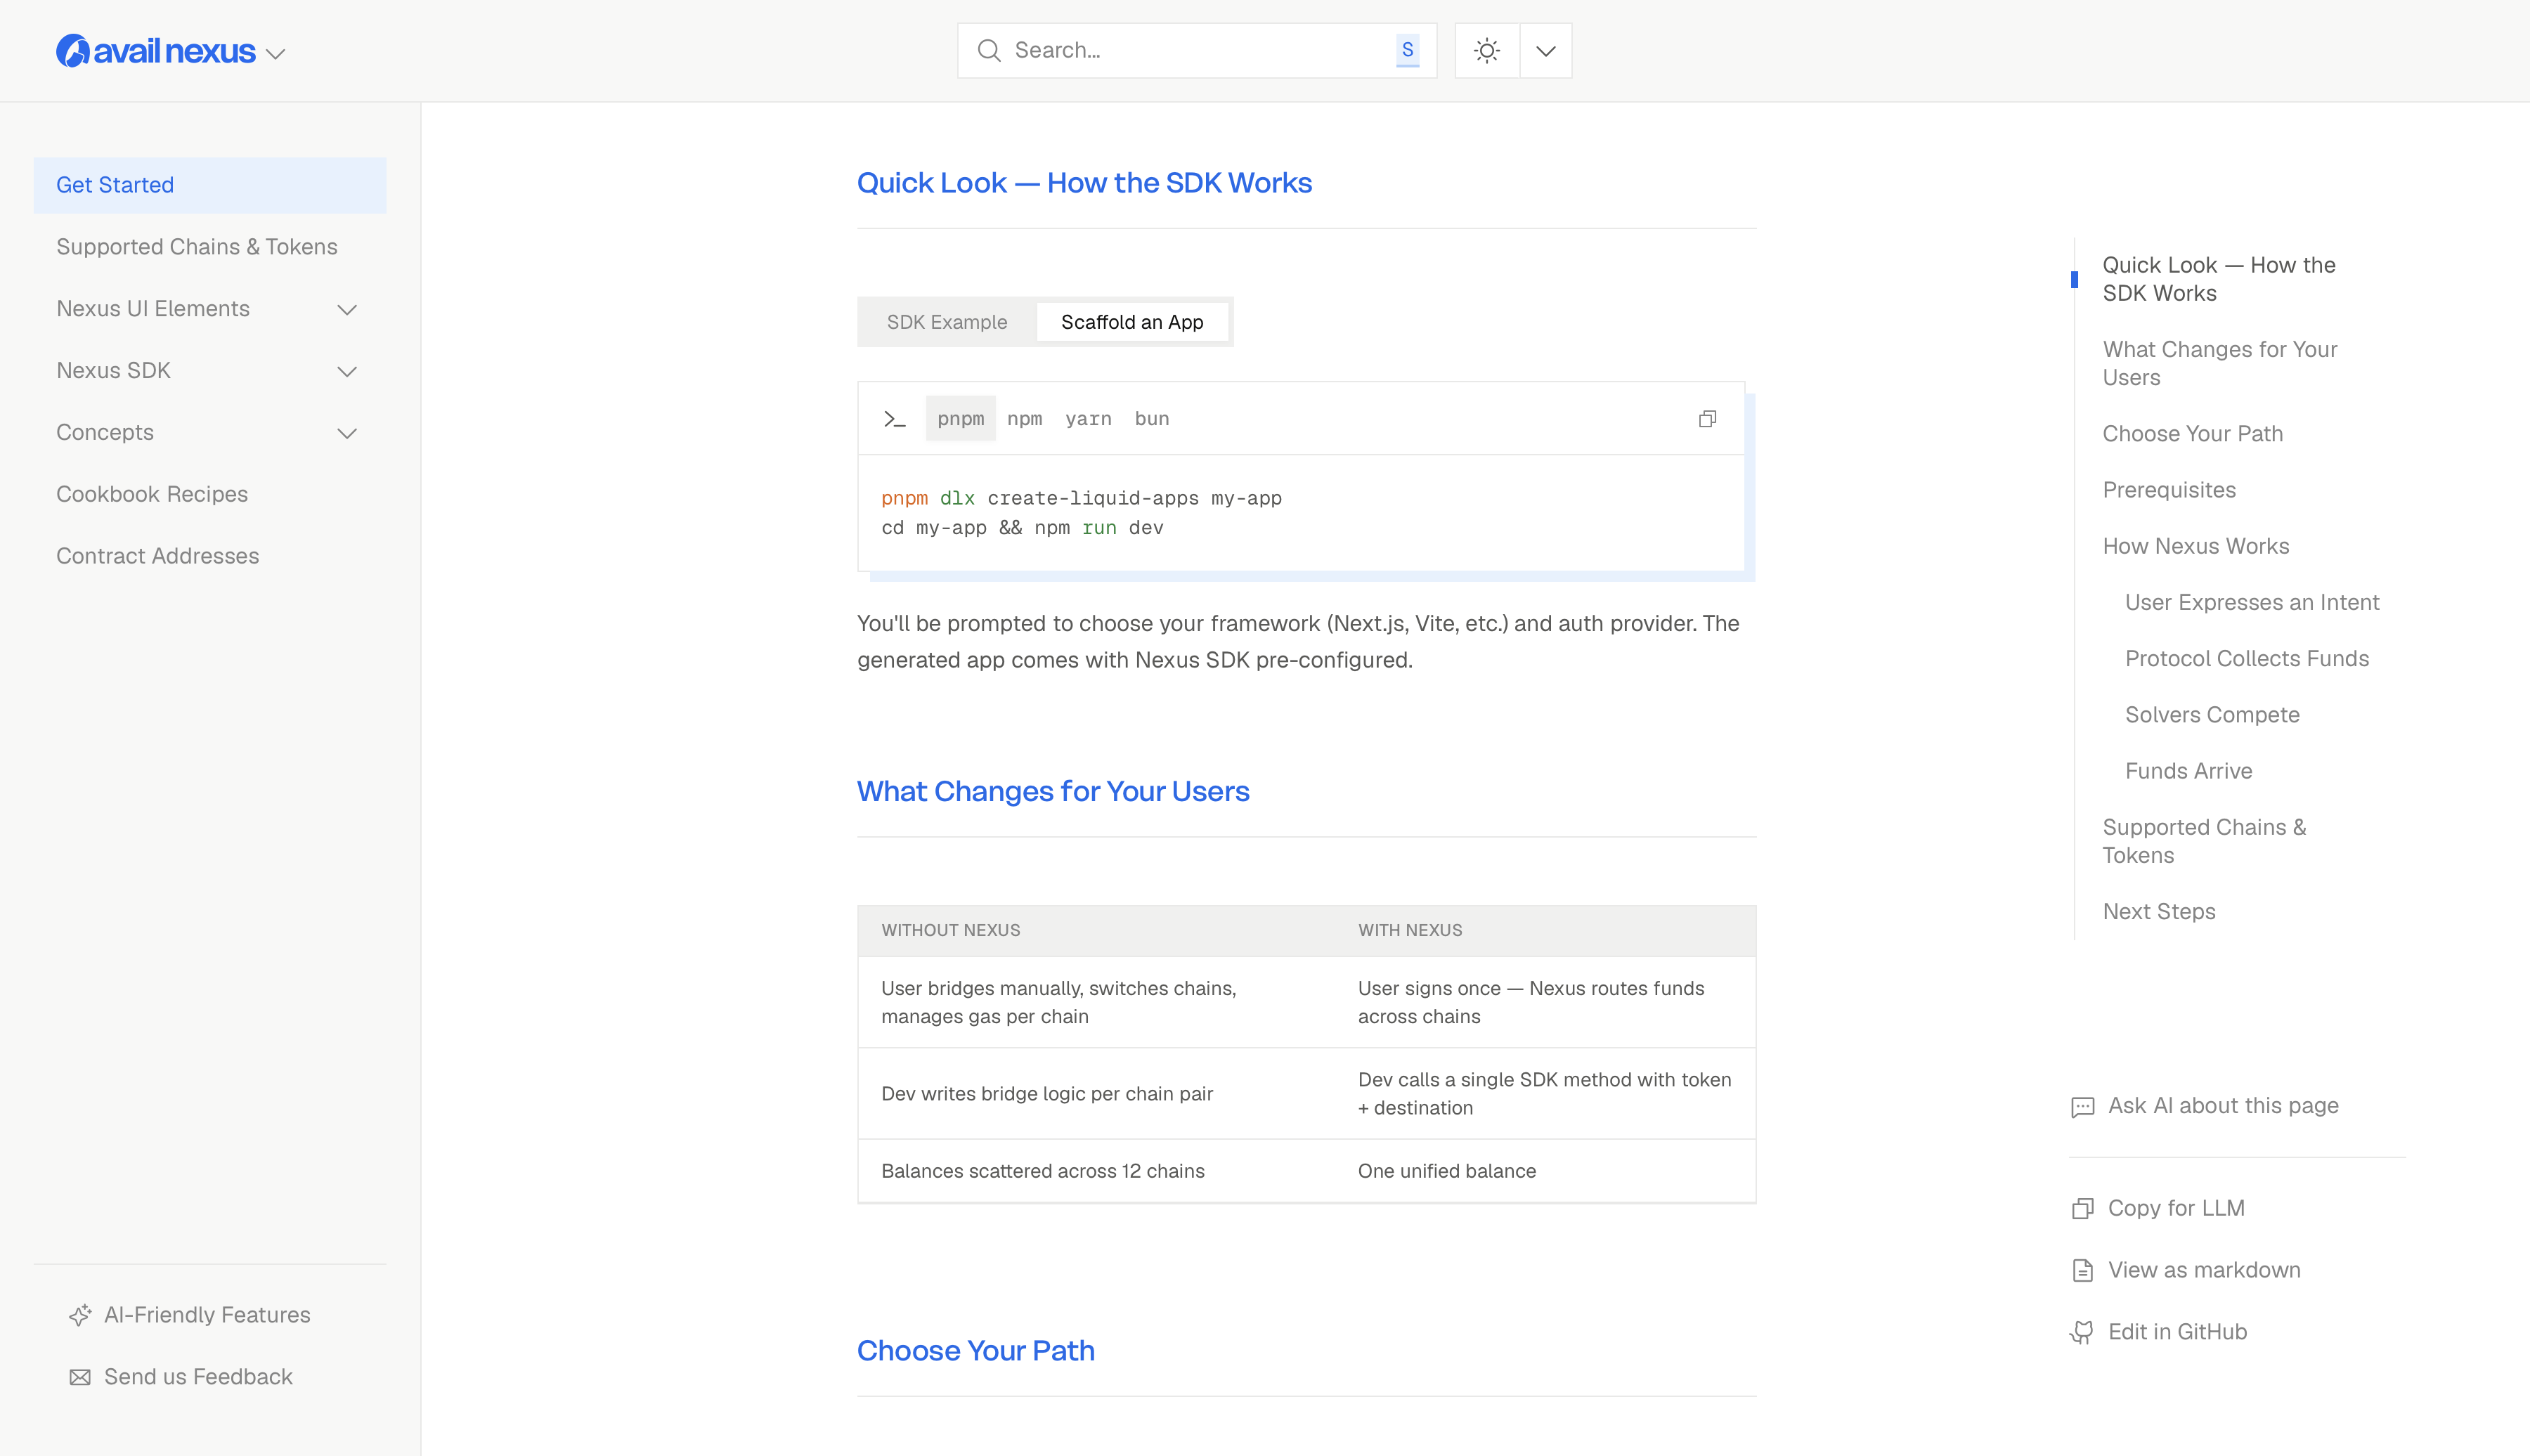
Task: Click the Quick Look — How the SDK Works heading
Action: pyautogui.click(x=1084, y=183)
